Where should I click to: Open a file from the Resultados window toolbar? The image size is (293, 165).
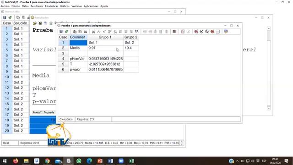(35, 23)
